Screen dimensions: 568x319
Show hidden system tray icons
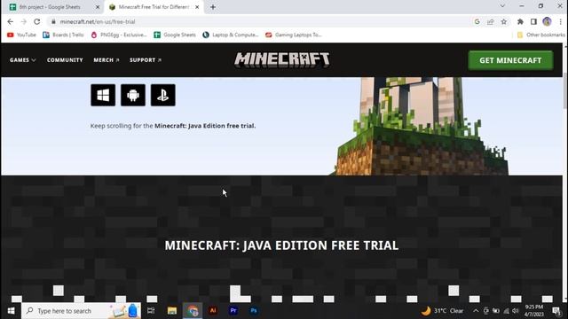[x=476, y=311]
